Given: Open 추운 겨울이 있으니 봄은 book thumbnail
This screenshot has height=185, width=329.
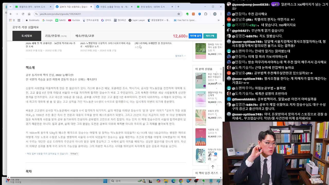Looking at the screenshot, I should (200, 81).
